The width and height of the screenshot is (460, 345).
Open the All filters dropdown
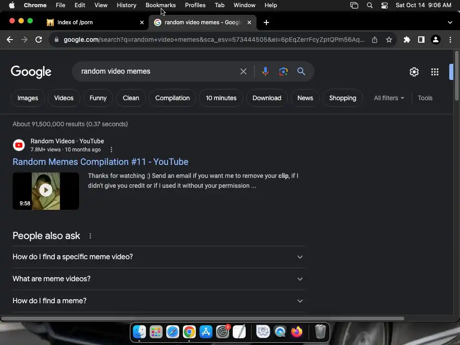point(389,98)
